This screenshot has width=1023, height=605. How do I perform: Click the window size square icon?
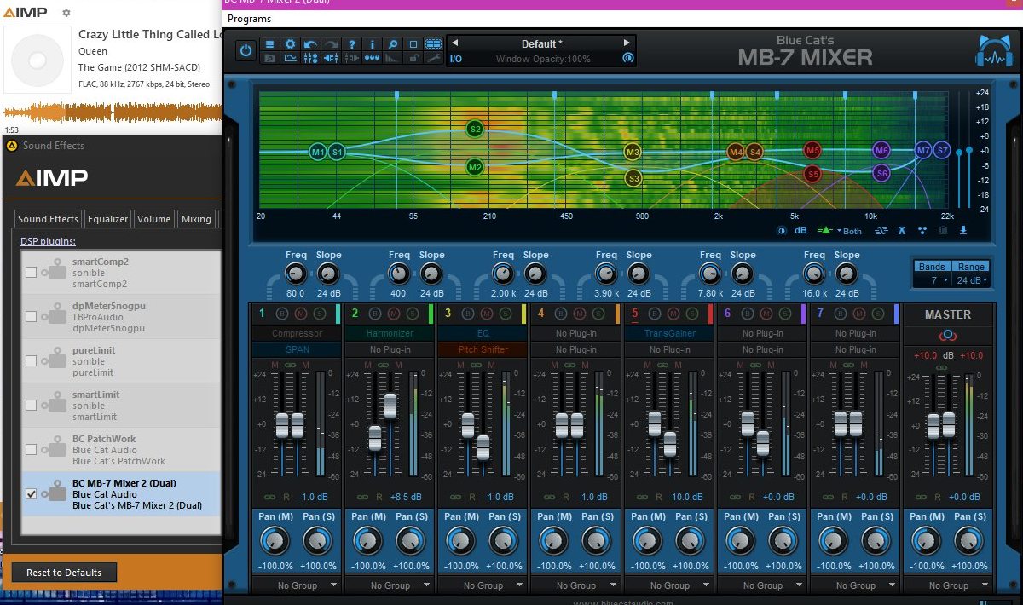click(413, 44)
